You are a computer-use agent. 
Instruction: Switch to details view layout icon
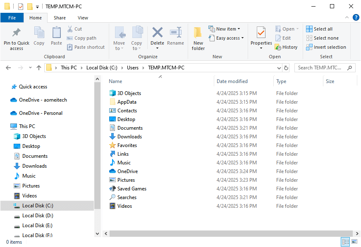(x=345, y=242)
